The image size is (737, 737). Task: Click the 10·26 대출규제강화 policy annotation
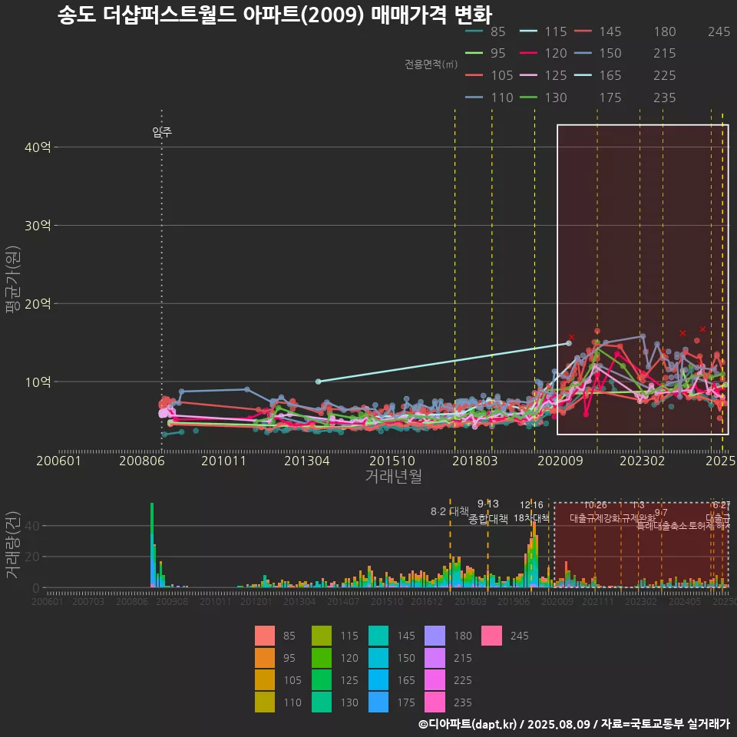coord(595,511)
